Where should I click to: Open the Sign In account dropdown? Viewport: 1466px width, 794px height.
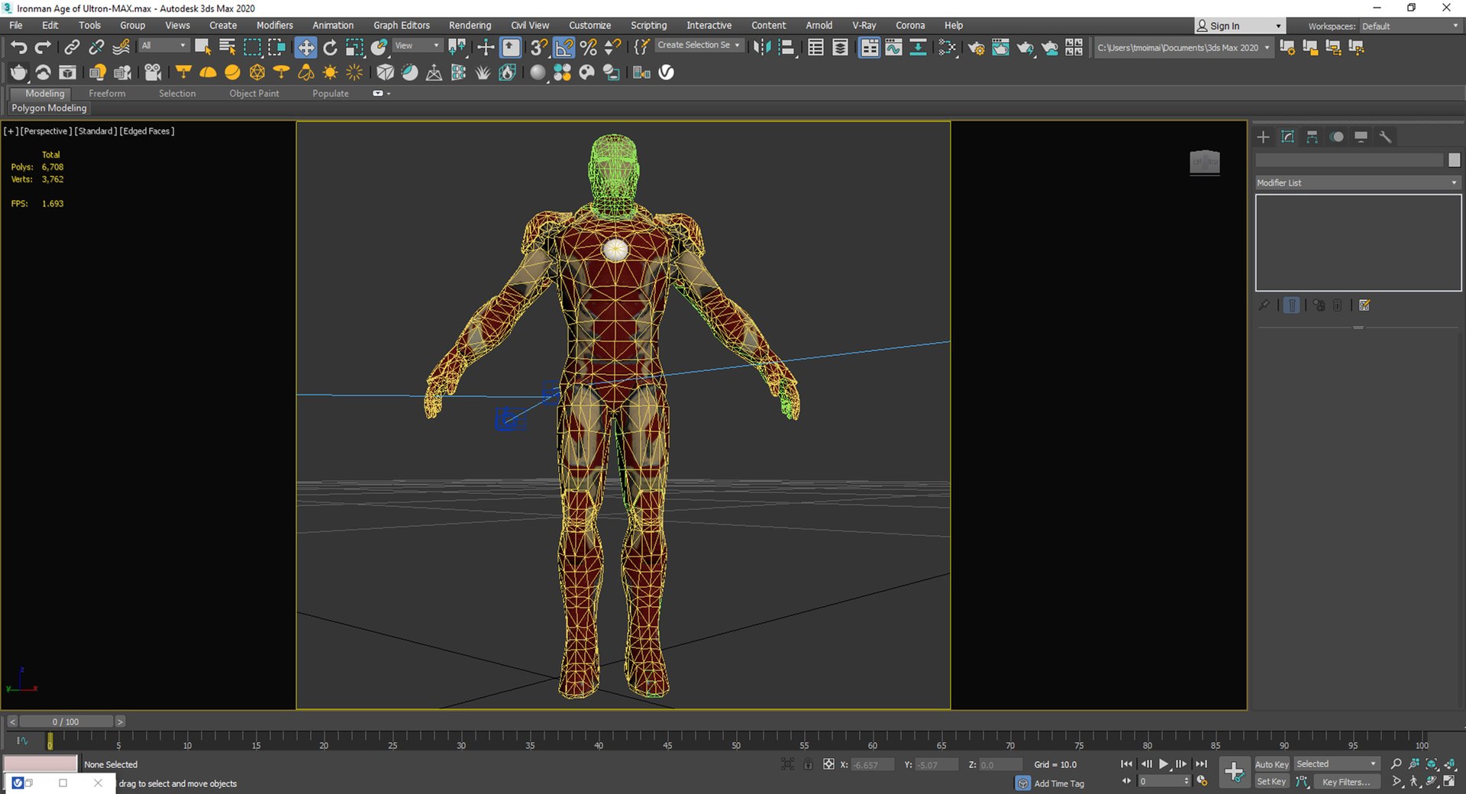coord(1239,26)
